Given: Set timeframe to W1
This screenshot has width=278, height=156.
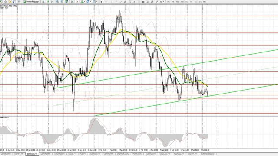Looking at the screenshot, I should pos(200,2).
